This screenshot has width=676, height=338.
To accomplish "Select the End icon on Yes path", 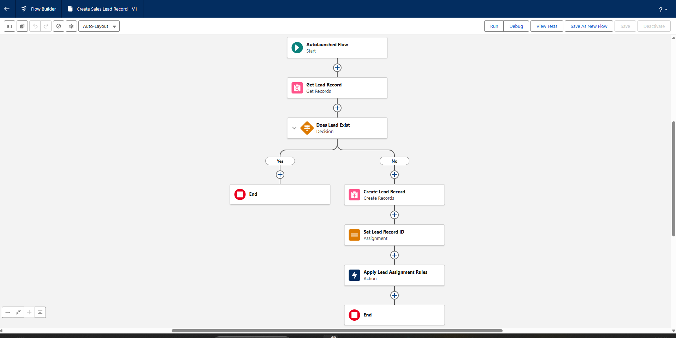I will (240, 194).
